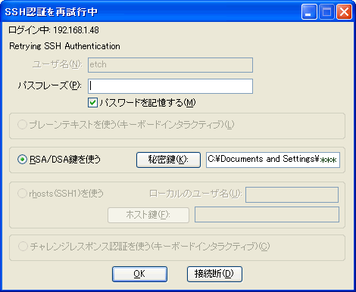Click the OK button
This screenshot has width=356, height=292.
[139, 274]
